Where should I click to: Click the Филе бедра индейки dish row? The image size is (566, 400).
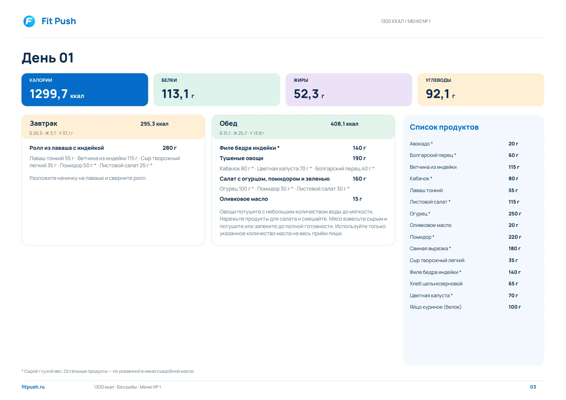point(293,148)
